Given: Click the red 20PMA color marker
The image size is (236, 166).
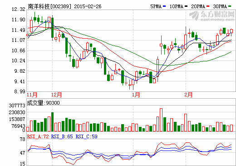Looking at the screenshot, I should coord(208,6).
